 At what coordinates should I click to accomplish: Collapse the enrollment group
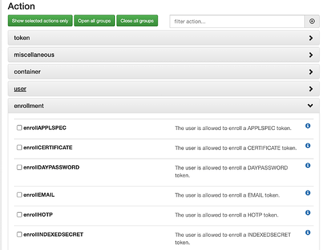[x=164, y=106]
